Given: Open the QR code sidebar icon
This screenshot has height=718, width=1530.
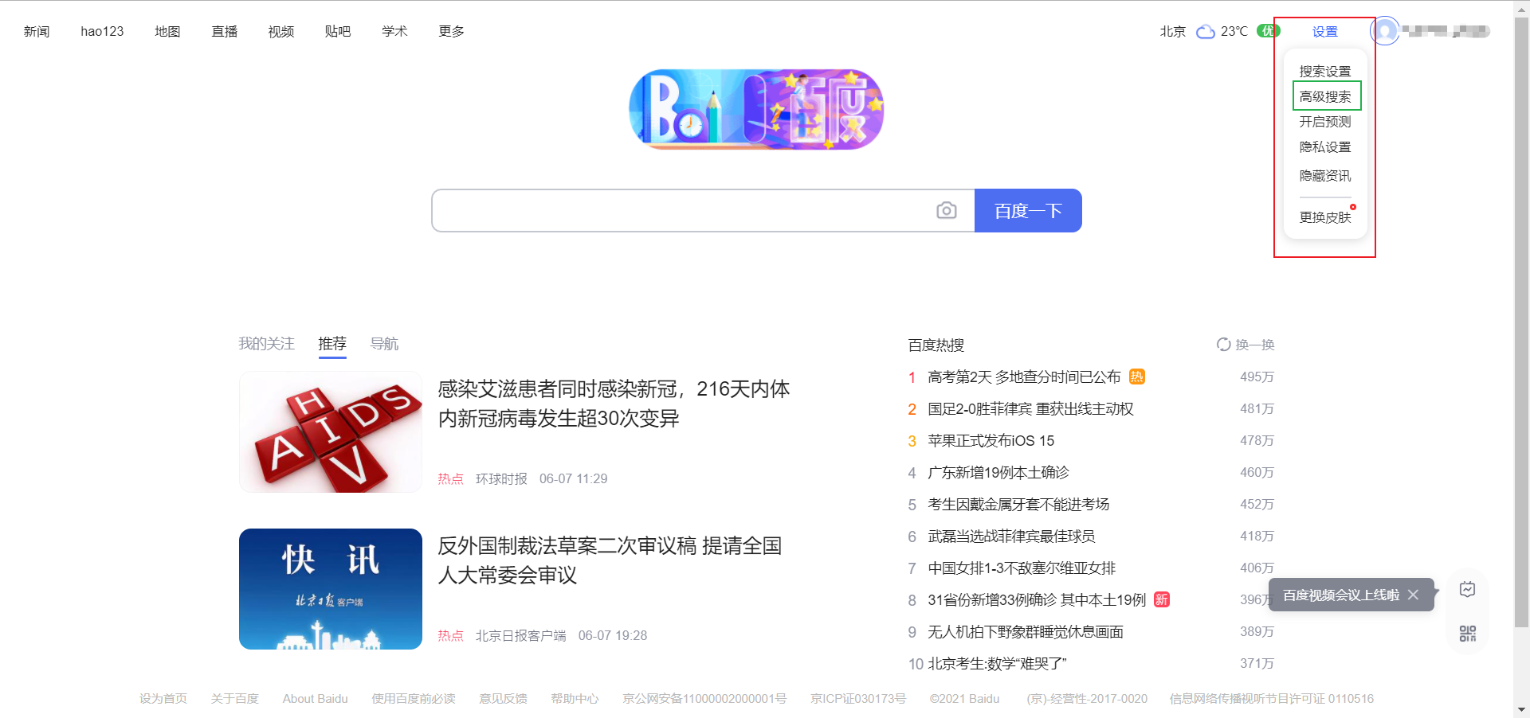Looking at the screenshot, I should coord(1467,634).
